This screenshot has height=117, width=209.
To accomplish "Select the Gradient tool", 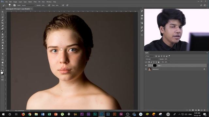I will pos(2,43).
